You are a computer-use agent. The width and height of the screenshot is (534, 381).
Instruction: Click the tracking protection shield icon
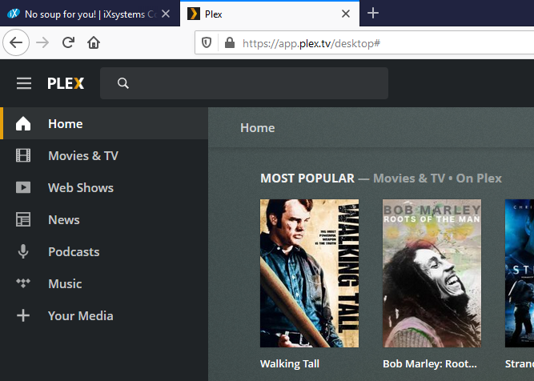point(207,43)
